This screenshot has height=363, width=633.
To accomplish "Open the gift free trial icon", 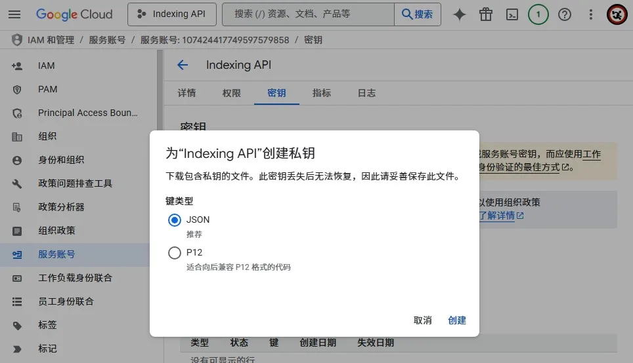I will (486, 14).
